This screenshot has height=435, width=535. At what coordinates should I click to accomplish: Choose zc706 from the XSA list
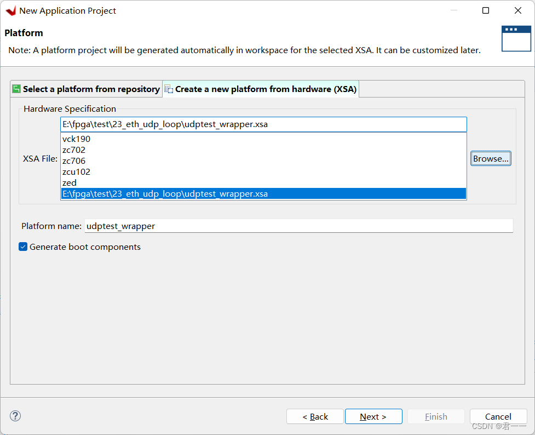point(263,161)
